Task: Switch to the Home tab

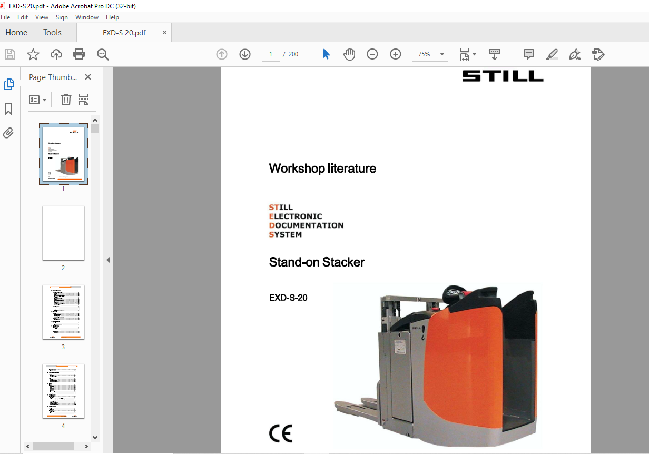Action: [x=16, y=33]
